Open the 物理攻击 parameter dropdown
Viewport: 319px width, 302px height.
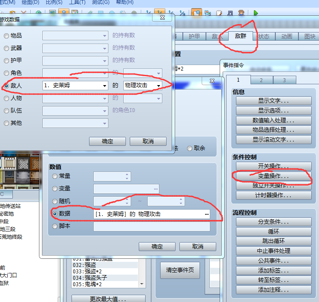click(143, 86)
